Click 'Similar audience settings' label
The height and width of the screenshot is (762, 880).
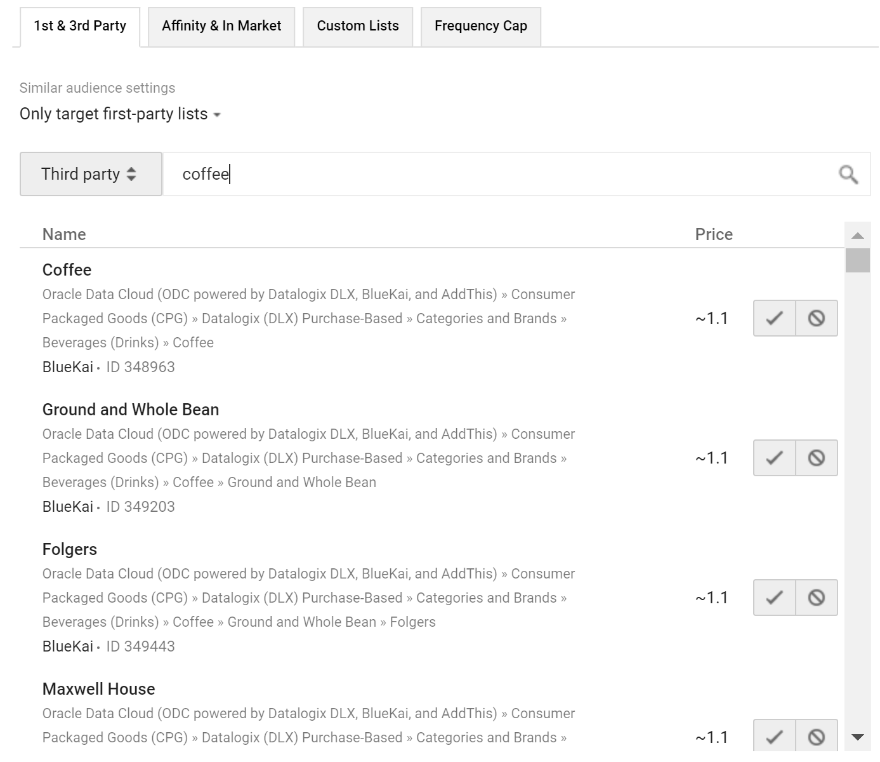pyautogui.click(x=97, y=88)
